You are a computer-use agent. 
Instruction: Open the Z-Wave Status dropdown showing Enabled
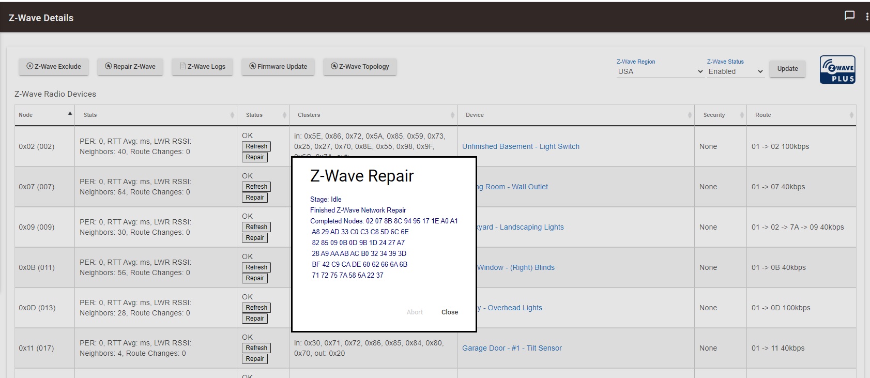click(736, 72)
